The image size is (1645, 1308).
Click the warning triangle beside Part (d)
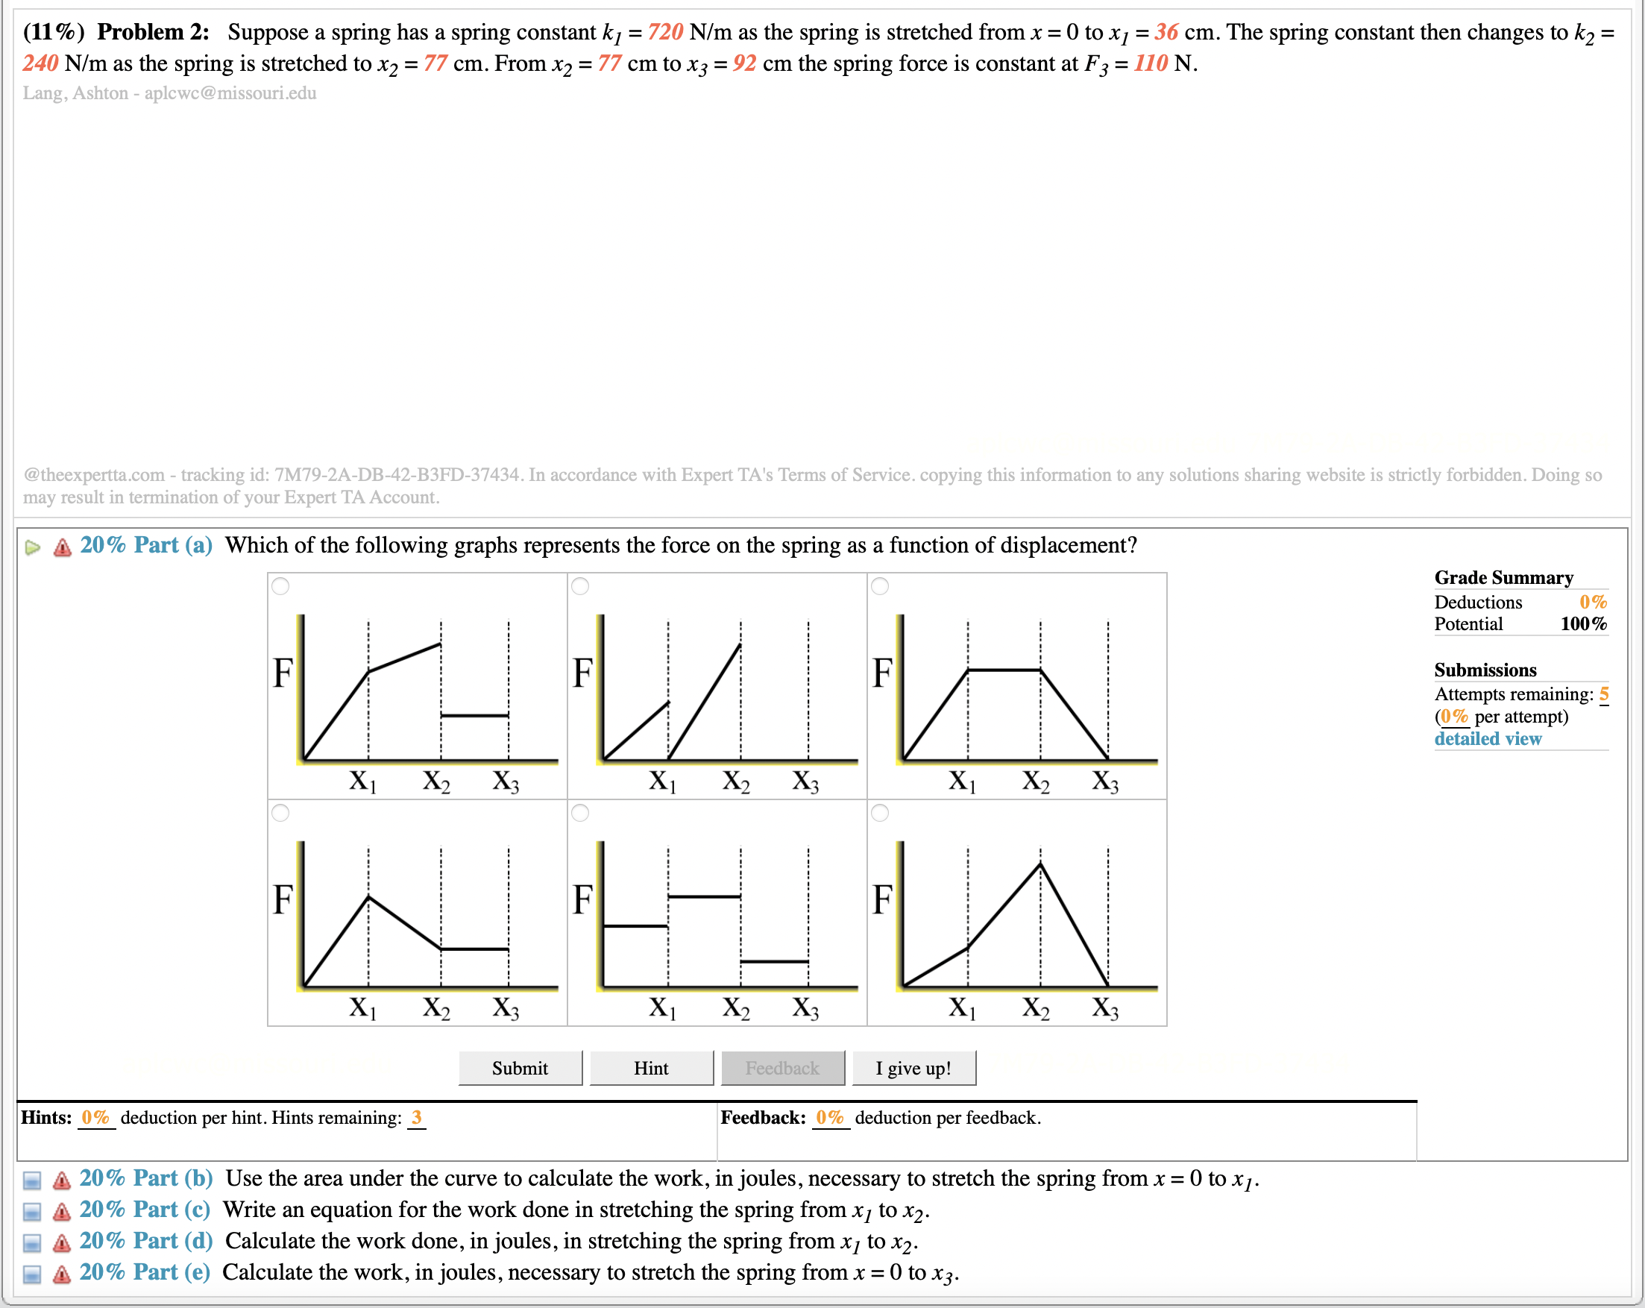tap(61, 1242)
